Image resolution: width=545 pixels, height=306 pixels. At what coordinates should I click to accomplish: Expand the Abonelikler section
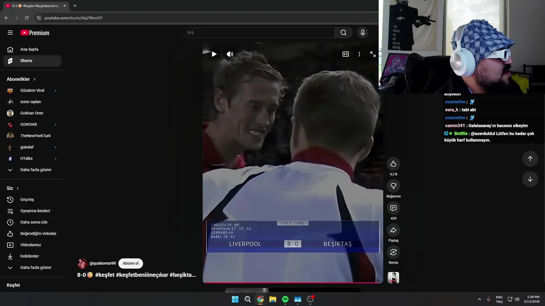point(21,79)
